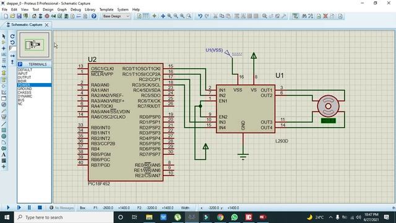Open the blue Help question-mark icon

pyautogui.click(x=93, y=16)
